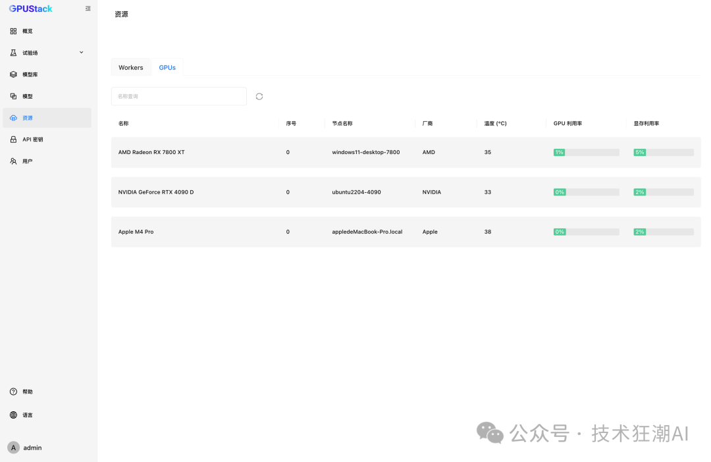Refresh the GPU list with the reload icon
The height and width of the screenshot is (462, 711).
pyautogui.click(x=259, y=97)
